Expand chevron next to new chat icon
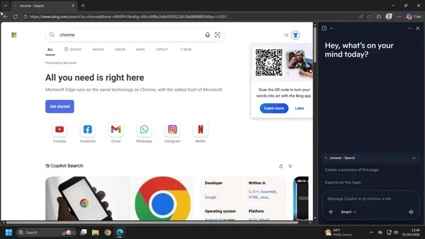The width and height of the screenshot is (425, 239). pos(331,28)
